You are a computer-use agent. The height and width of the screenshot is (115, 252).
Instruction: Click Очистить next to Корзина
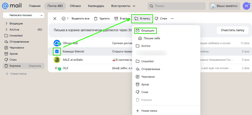pyautogui.click(x=35, y=66)
